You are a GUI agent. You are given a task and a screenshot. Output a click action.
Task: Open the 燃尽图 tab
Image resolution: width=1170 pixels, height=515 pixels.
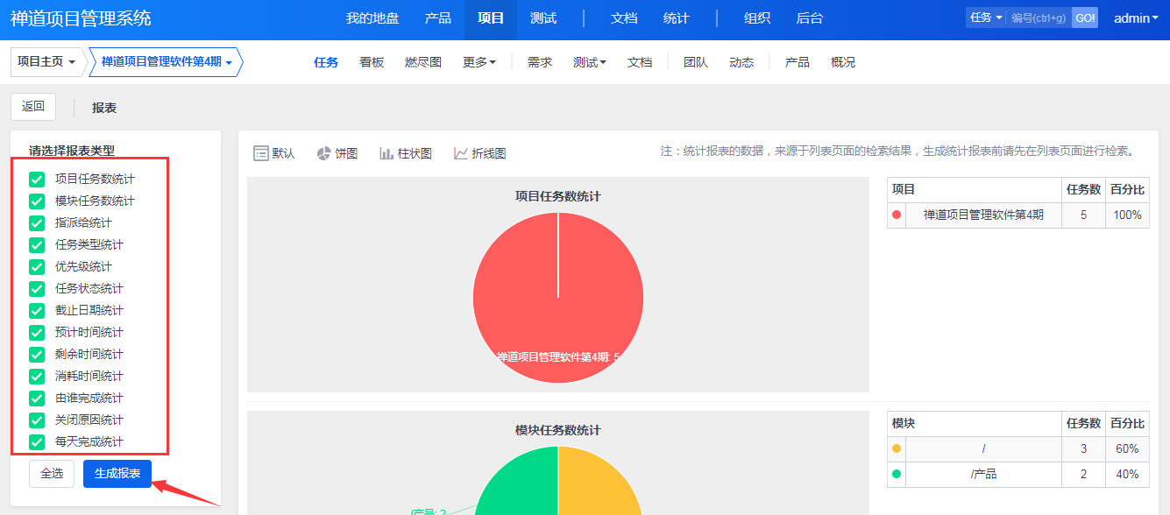pyautogui.click(x=423, y=62)
